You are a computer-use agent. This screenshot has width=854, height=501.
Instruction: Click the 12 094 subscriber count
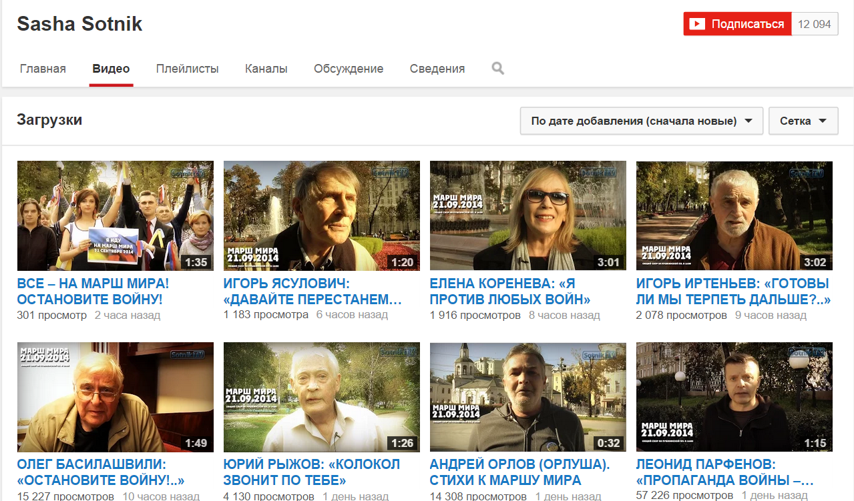815,24
